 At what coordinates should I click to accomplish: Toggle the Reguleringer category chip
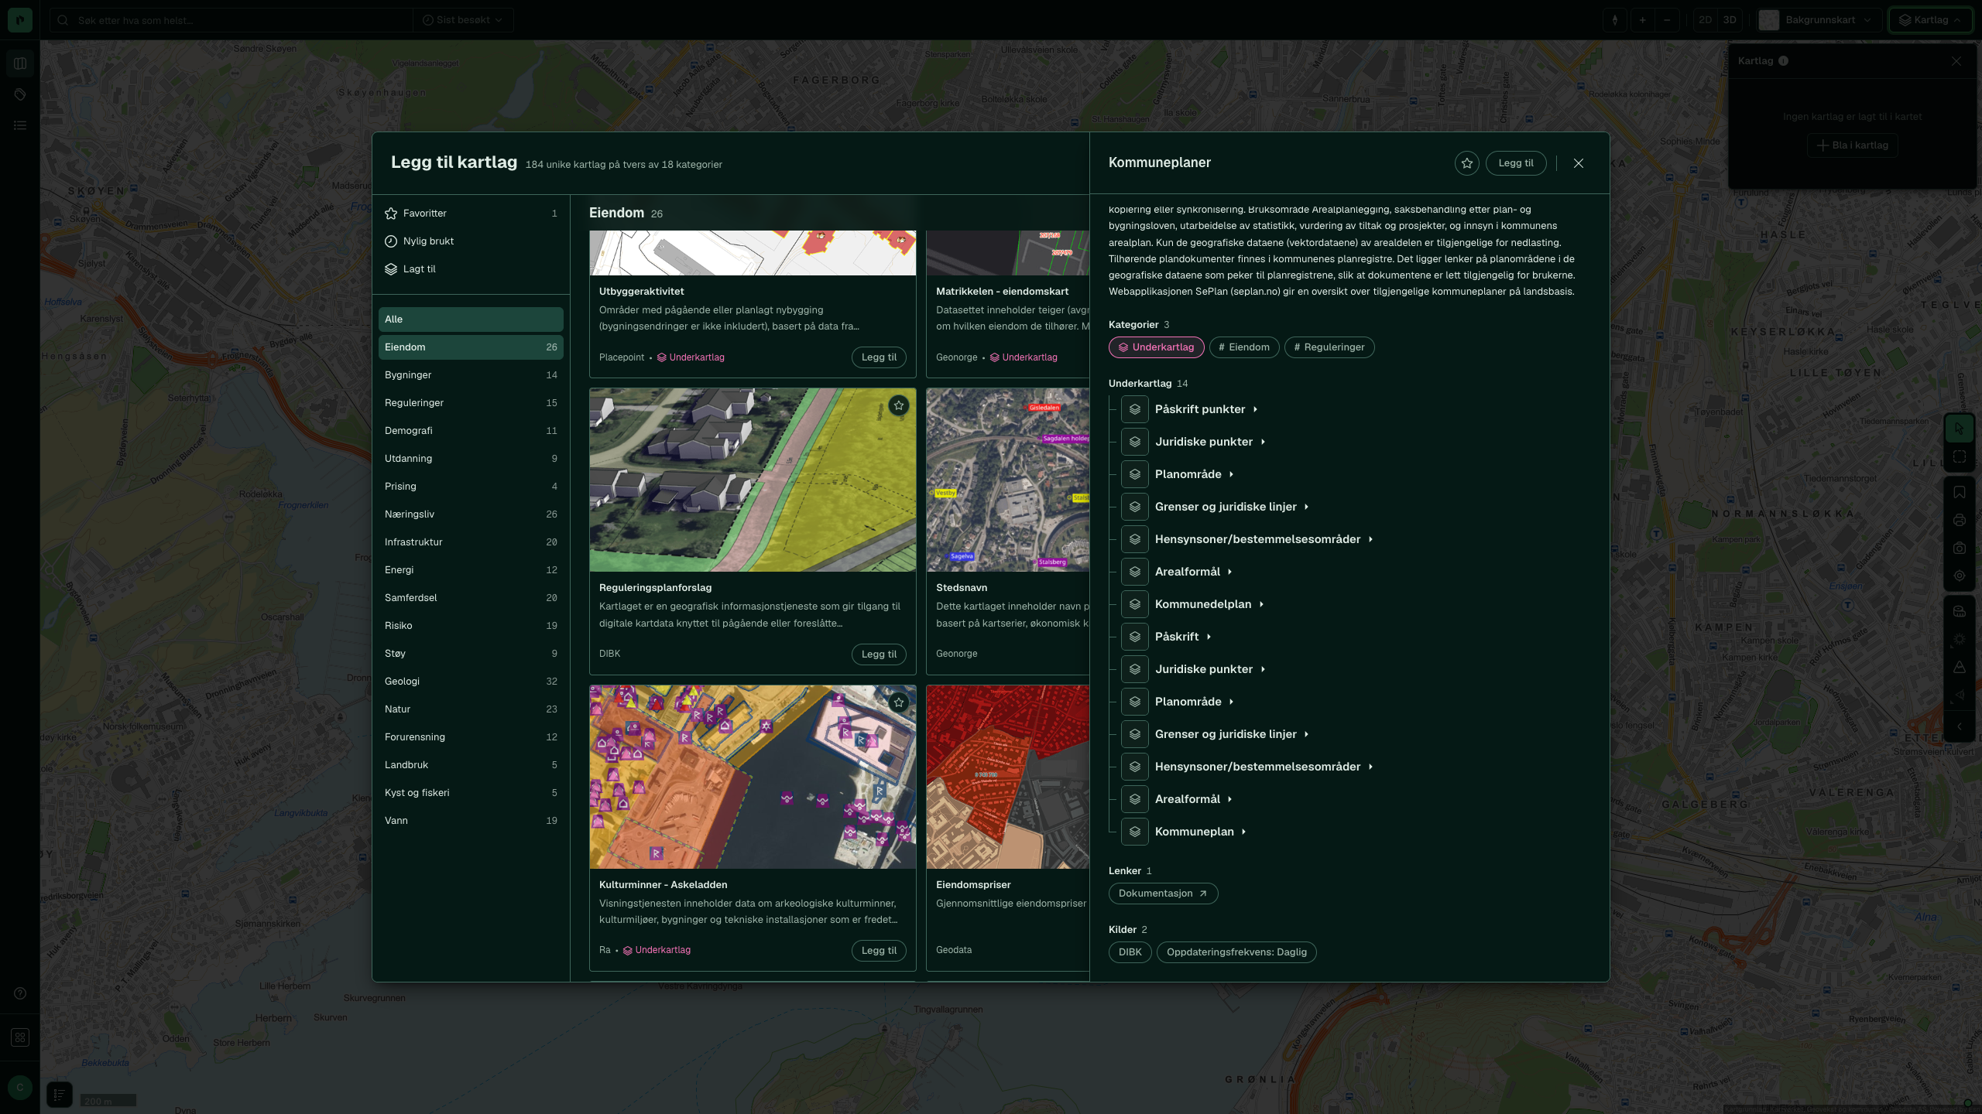(x=1329, y=347)
